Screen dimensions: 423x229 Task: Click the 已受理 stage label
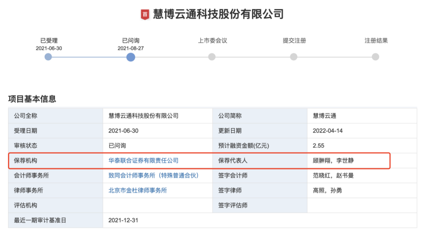point(49,41)
